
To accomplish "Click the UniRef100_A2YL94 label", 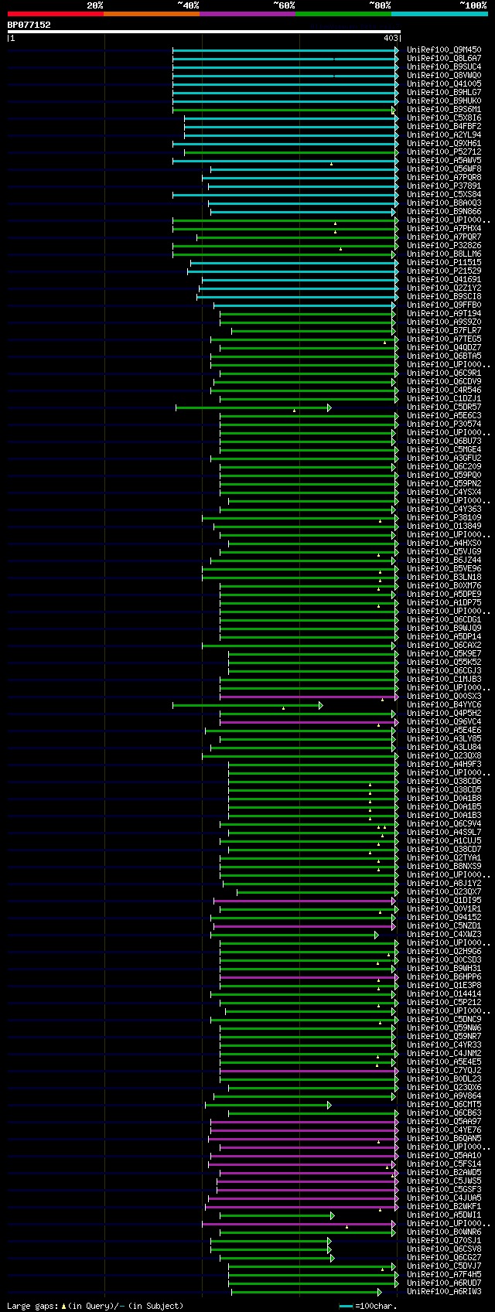I will point(444,135).
